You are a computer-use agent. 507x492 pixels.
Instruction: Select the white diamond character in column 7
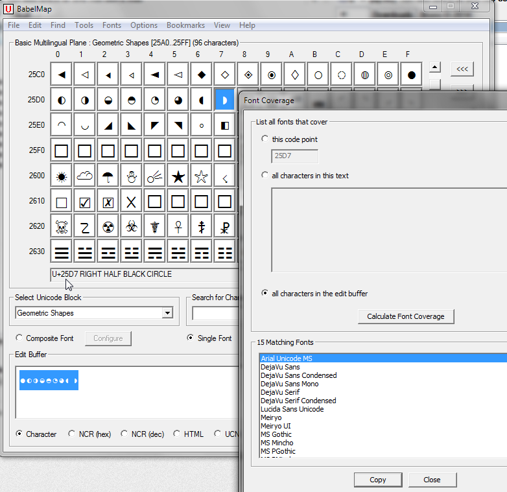(x=225, y=75)
